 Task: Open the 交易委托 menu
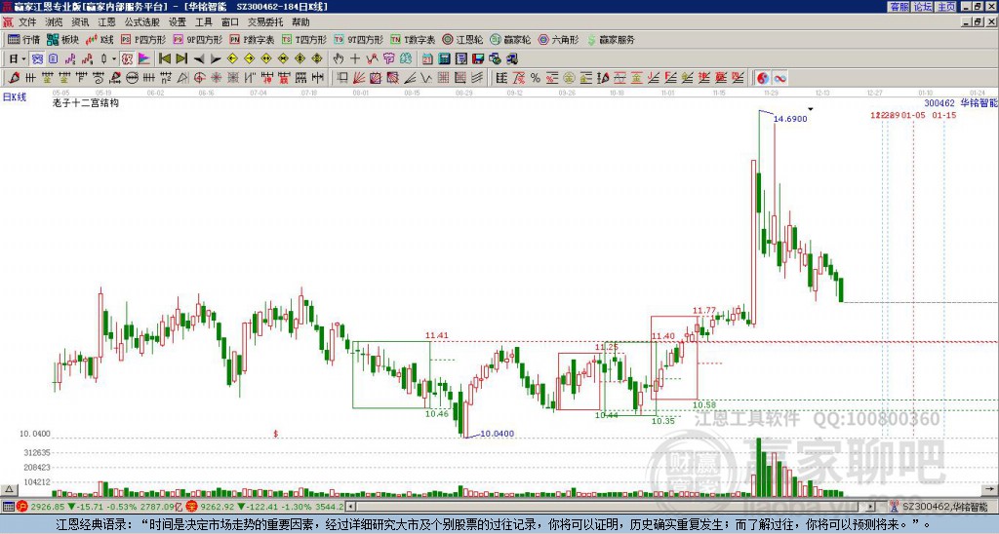point(265,22)
